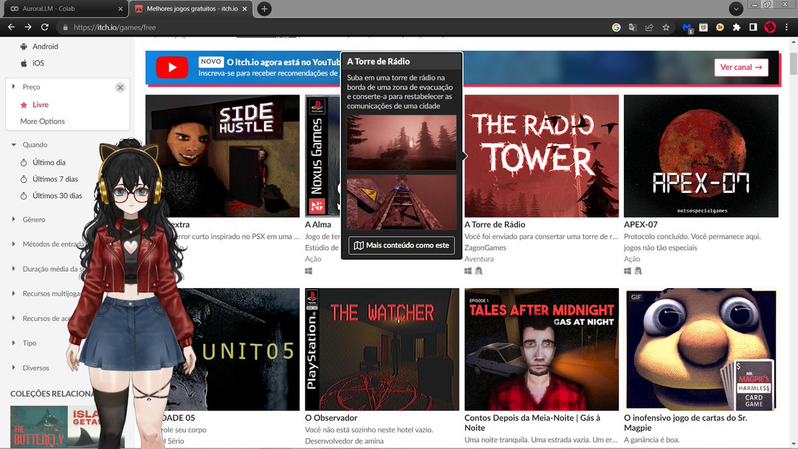Open the translate page icon
Image resolution: width=798 pixels, height=449 pixels.
point(632,27)
